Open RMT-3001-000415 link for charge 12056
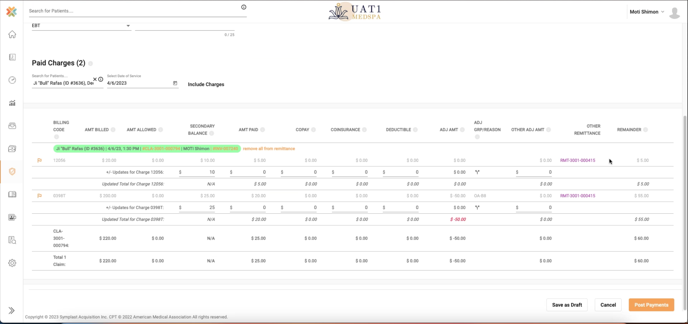This screenshot has height=324, width=688. pos(577,160)
